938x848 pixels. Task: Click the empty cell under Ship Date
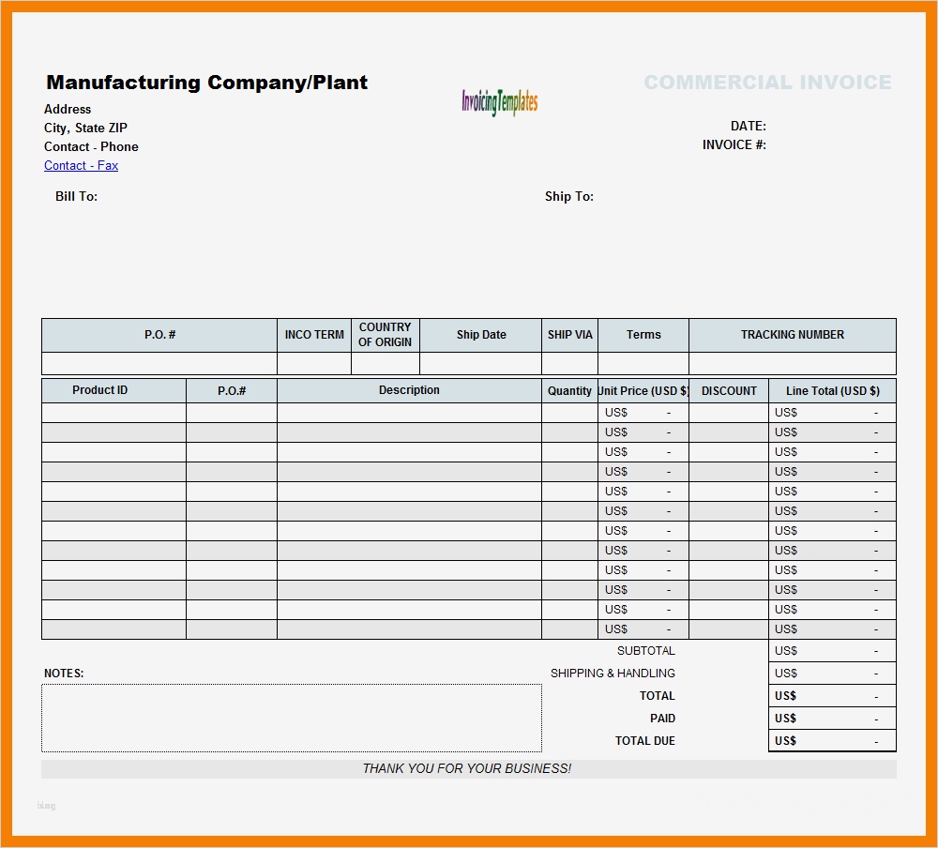tap(481, 363)
